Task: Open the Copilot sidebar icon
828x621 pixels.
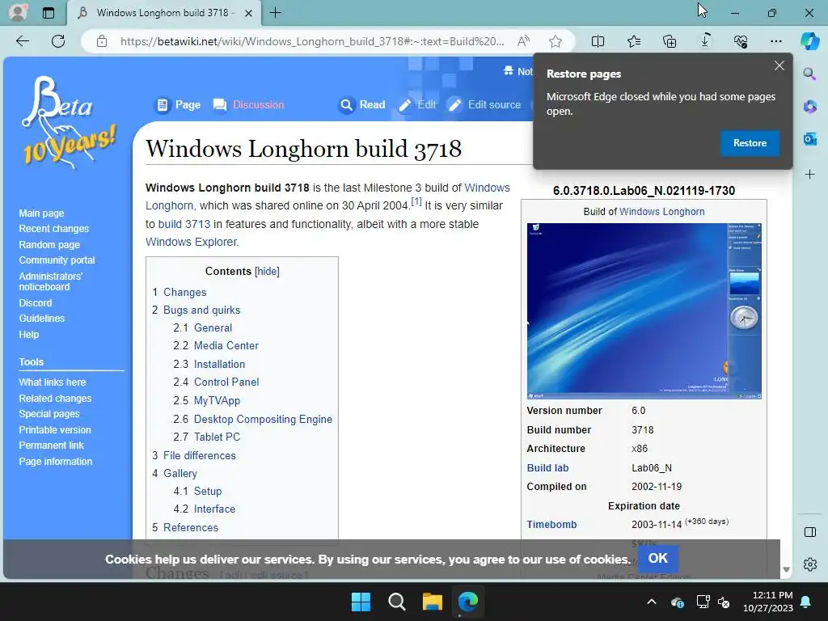Action: [x=809, y=41]
